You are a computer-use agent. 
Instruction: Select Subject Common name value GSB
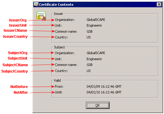(90, 65)
